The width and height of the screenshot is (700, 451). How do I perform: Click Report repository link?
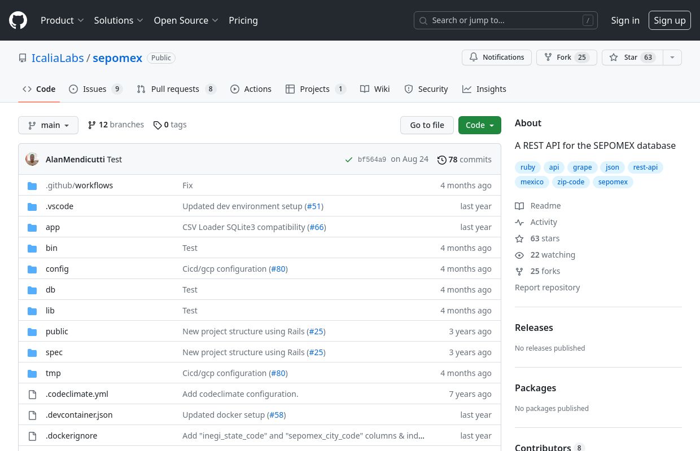click(547, 288)
